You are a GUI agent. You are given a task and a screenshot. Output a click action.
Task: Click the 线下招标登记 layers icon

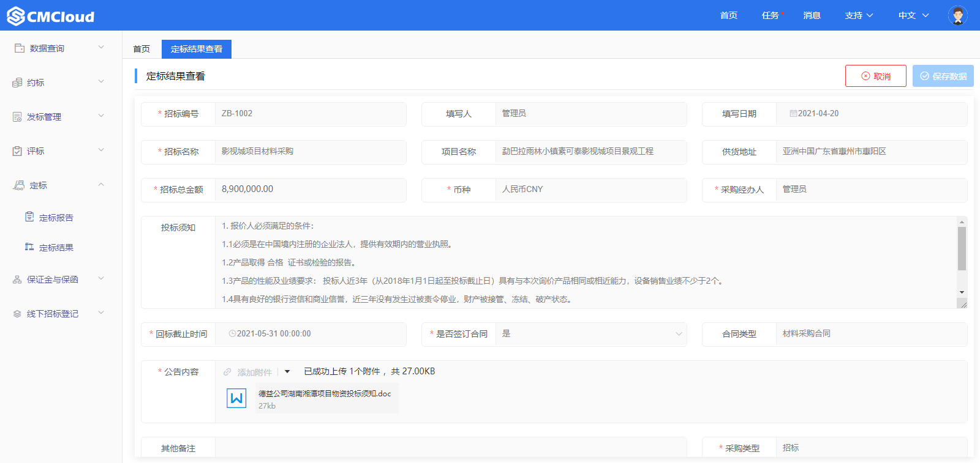(x=17, y=313)
